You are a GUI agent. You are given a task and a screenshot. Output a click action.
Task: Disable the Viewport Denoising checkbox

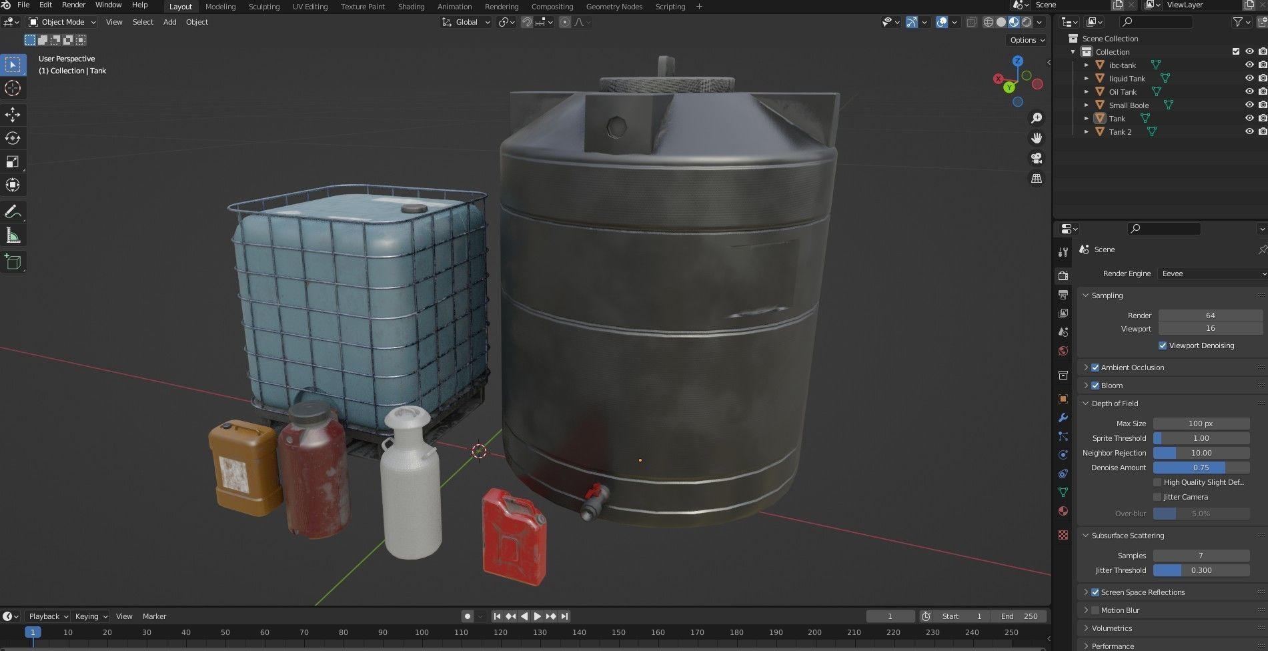(x=1163, y=346)
